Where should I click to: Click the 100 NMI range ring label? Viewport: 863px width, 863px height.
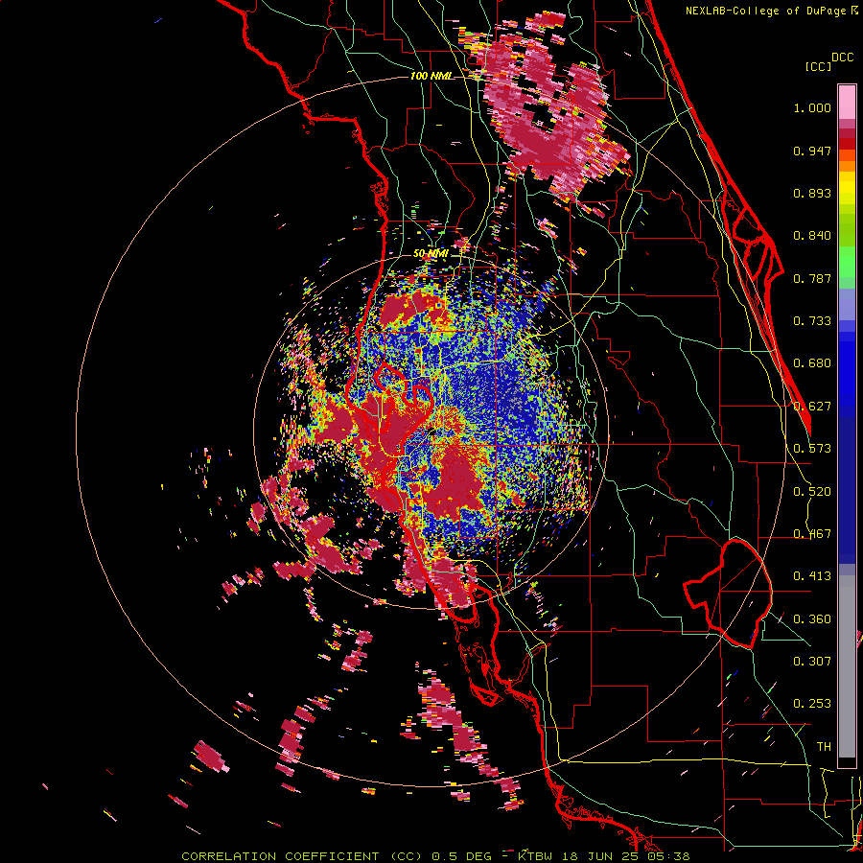pos(431,76)
